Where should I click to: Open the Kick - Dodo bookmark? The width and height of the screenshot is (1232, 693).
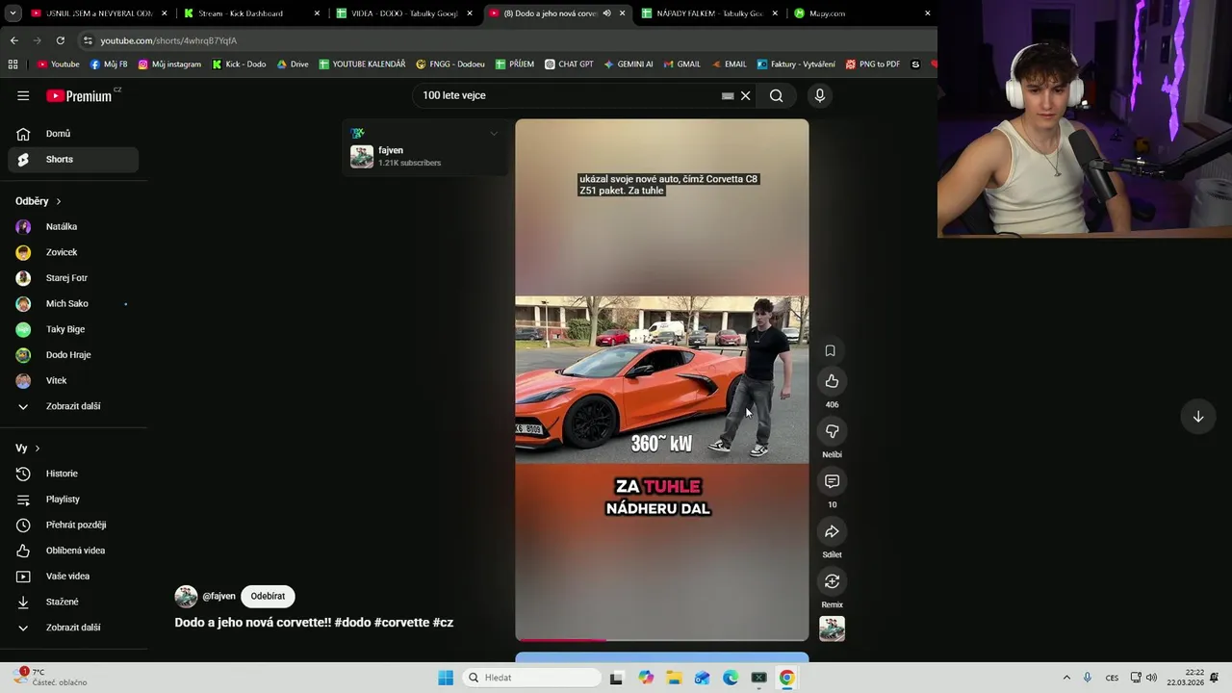238,64
